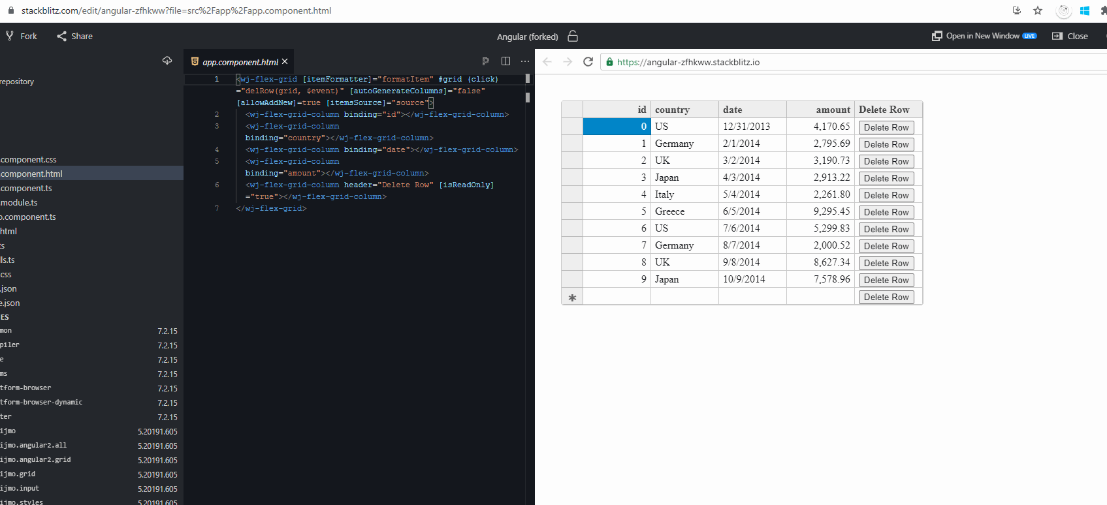Screen dimensions: 1107x505
Task: Click the date cell 5/4/2014
Action: coord(752,194)
